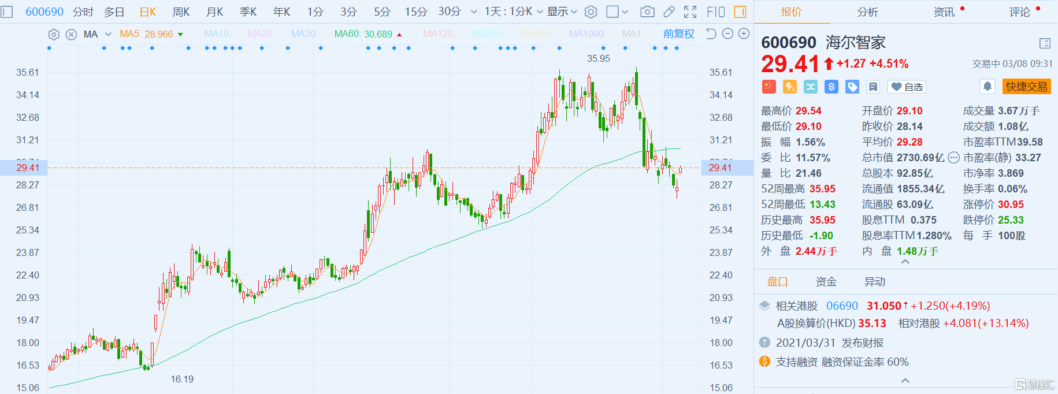Click the 快捷交易 quick trade button
Screen dimensions: 1058x394
1026,87
